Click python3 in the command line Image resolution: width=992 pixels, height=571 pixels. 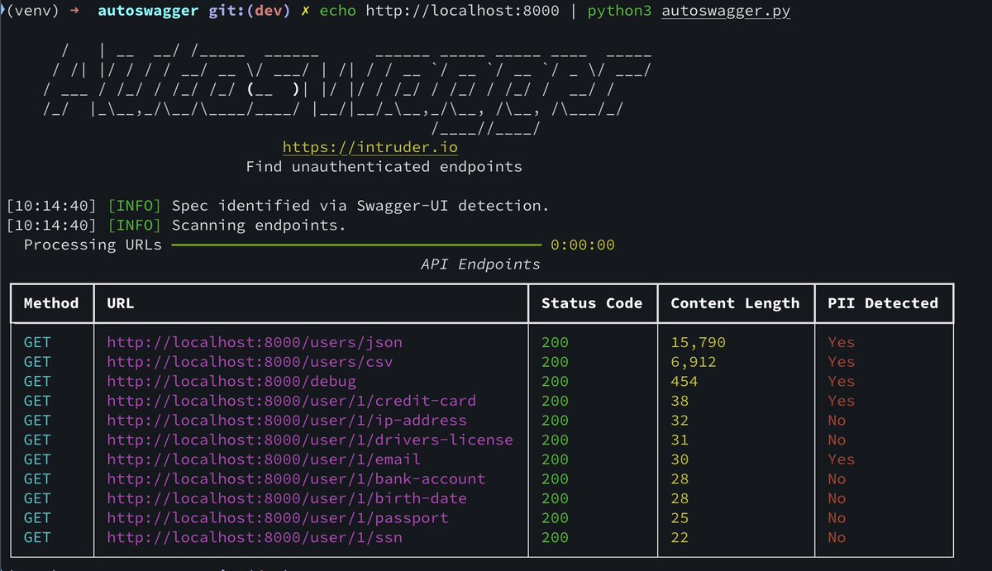619,12
